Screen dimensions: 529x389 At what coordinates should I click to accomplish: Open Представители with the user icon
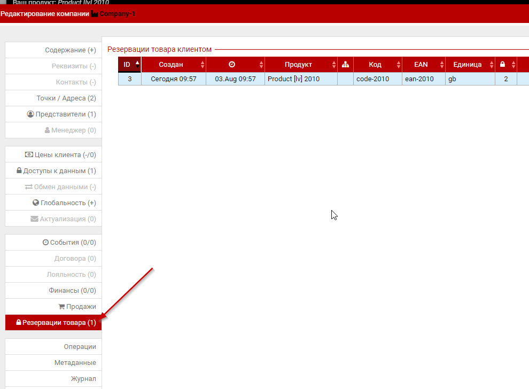pos(61,114)
